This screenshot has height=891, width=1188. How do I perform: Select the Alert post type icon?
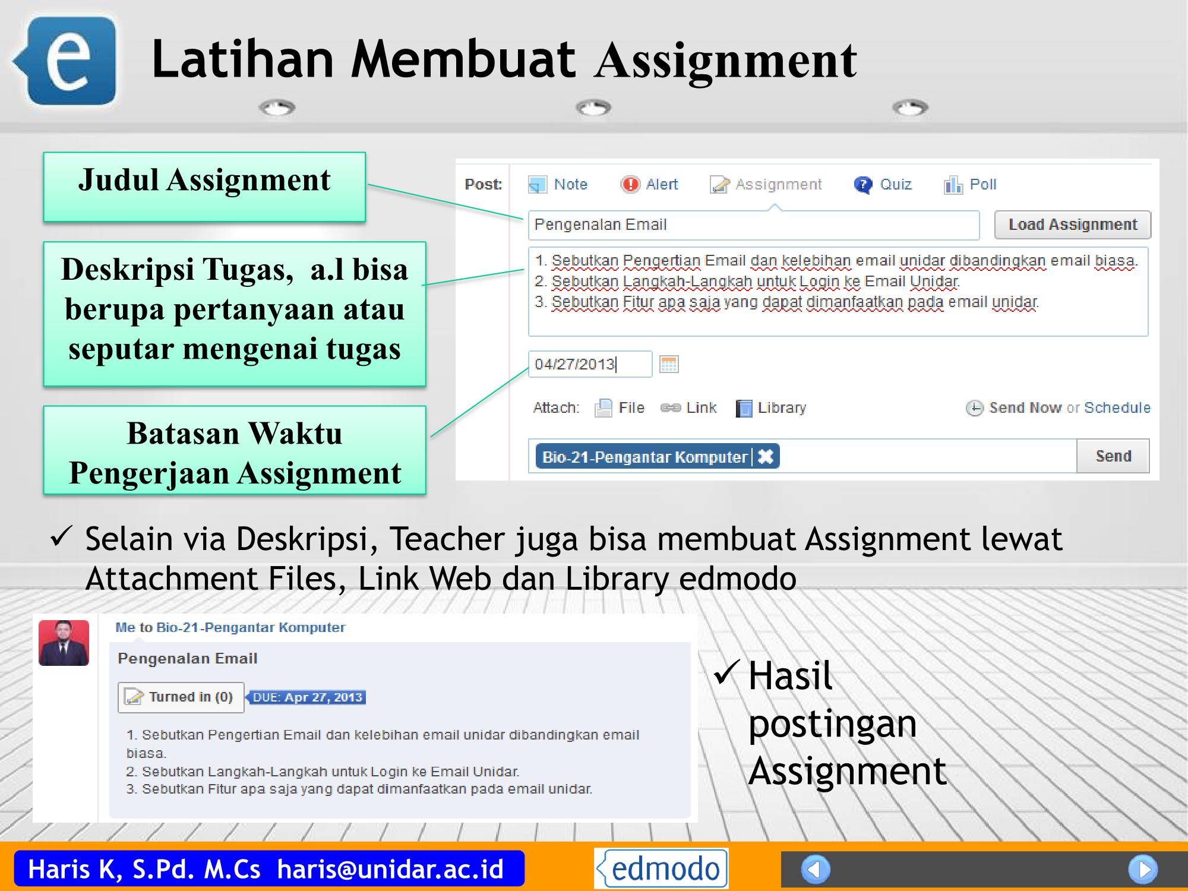tap(632, 184)
